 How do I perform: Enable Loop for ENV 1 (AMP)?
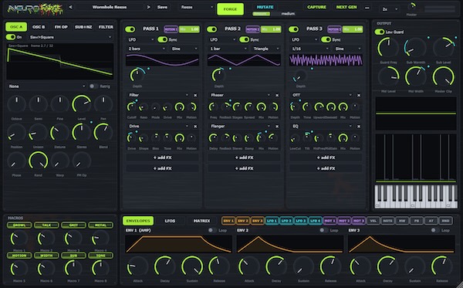point(211,230)
